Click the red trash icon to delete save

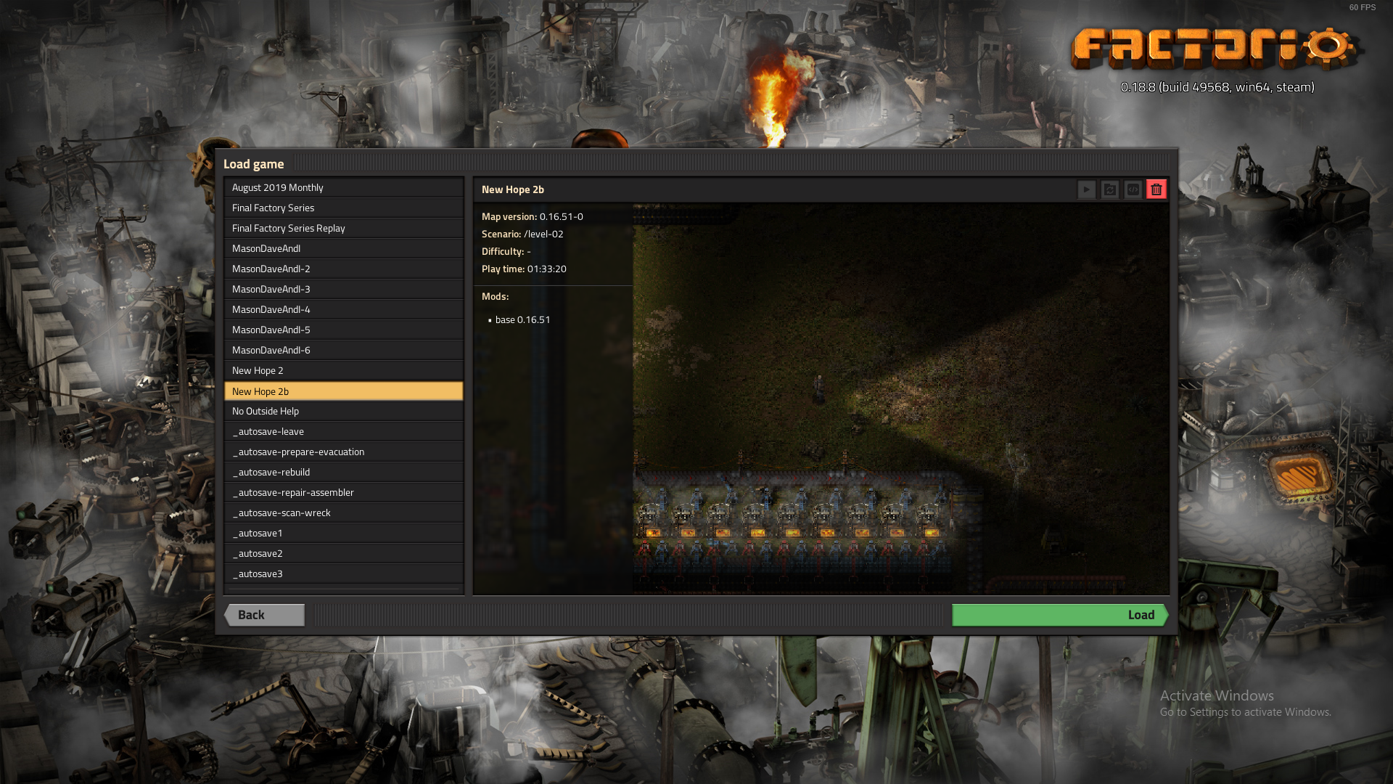pyautogui.click(x=1157, y=189)
